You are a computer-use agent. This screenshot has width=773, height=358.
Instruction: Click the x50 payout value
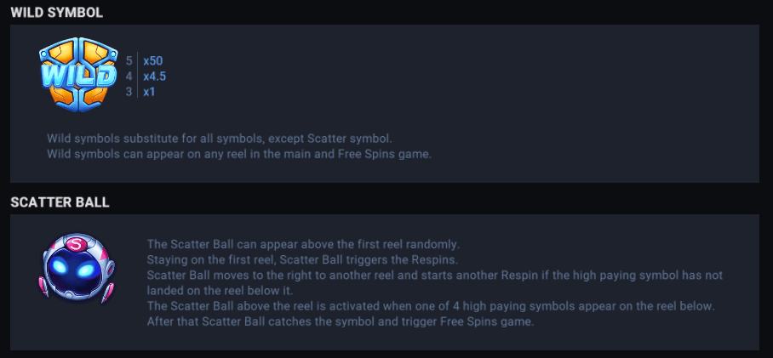(153, 61)
